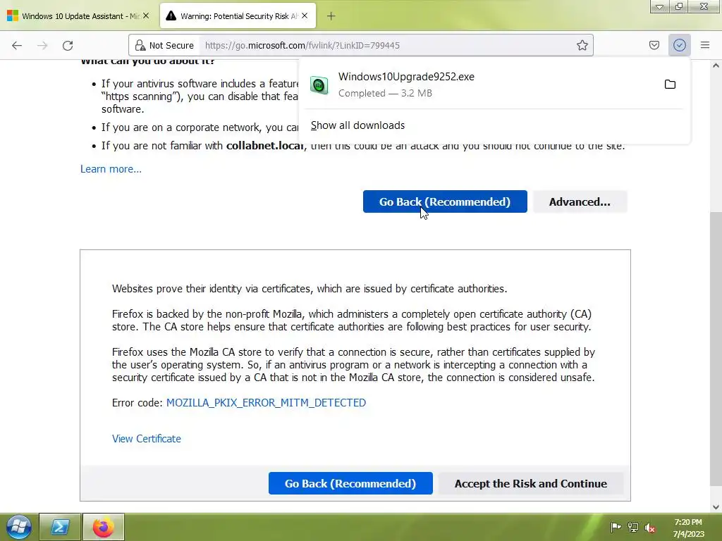The width and height of the screenshot is (722, 541).
Task: Go back using the browser back arrow
Action: [17, 45]
